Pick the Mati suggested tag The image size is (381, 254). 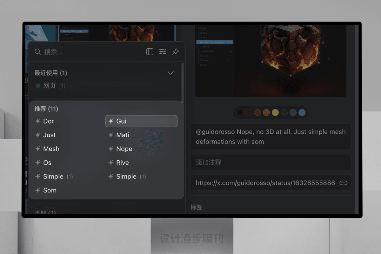[x=123, y=135]
